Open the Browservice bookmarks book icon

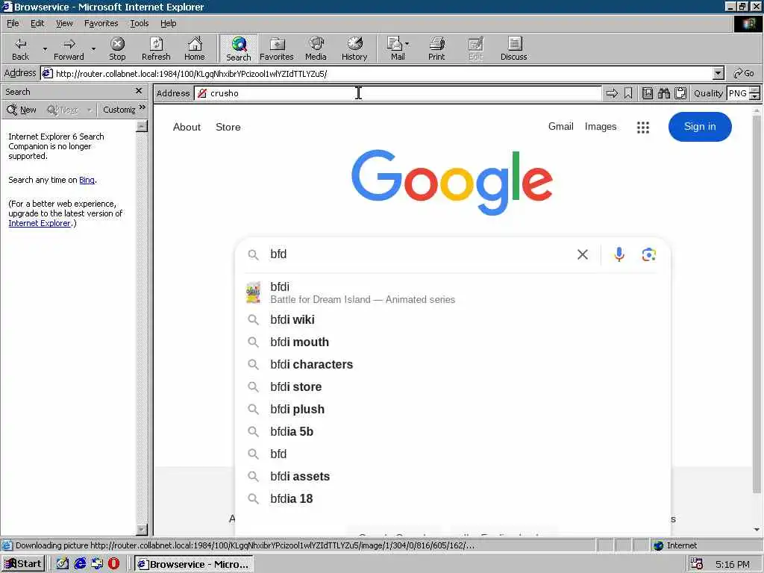[648, 93]
